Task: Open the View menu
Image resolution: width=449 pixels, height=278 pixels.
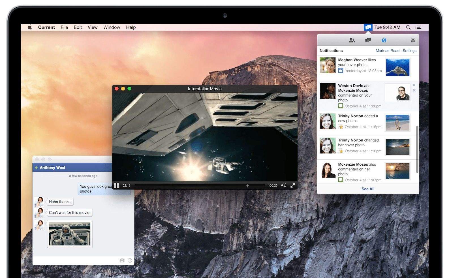Action: coord(92,27)
